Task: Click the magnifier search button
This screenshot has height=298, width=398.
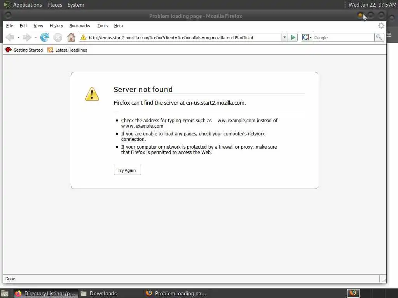Action: 379,38
